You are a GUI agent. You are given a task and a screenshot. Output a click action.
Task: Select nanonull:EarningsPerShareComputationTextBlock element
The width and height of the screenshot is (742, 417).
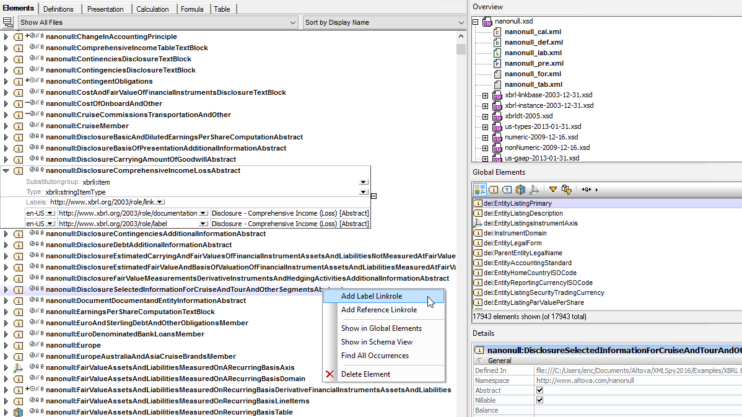point(130,312)
